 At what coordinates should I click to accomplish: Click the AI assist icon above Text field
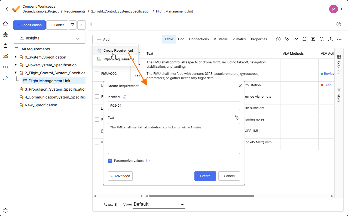coord(237,118)
